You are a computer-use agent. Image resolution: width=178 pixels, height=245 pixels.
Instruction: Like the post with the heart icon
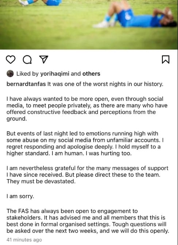[x=11, y=60]
